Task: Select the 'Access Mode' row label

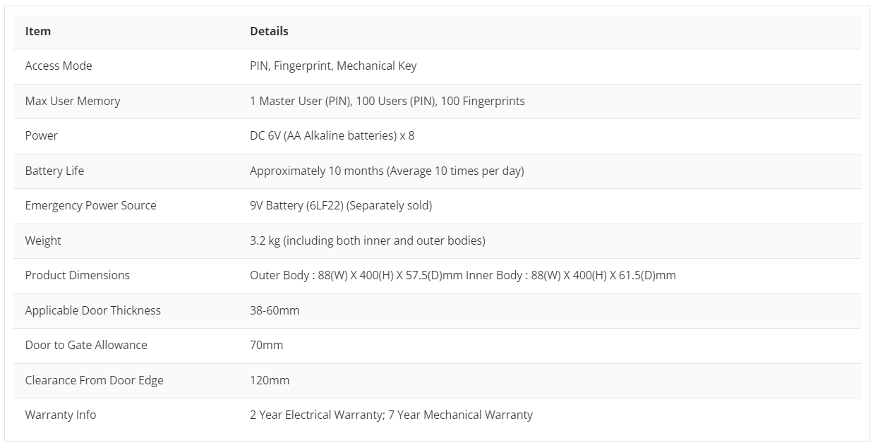Action: tap(59, 66)
